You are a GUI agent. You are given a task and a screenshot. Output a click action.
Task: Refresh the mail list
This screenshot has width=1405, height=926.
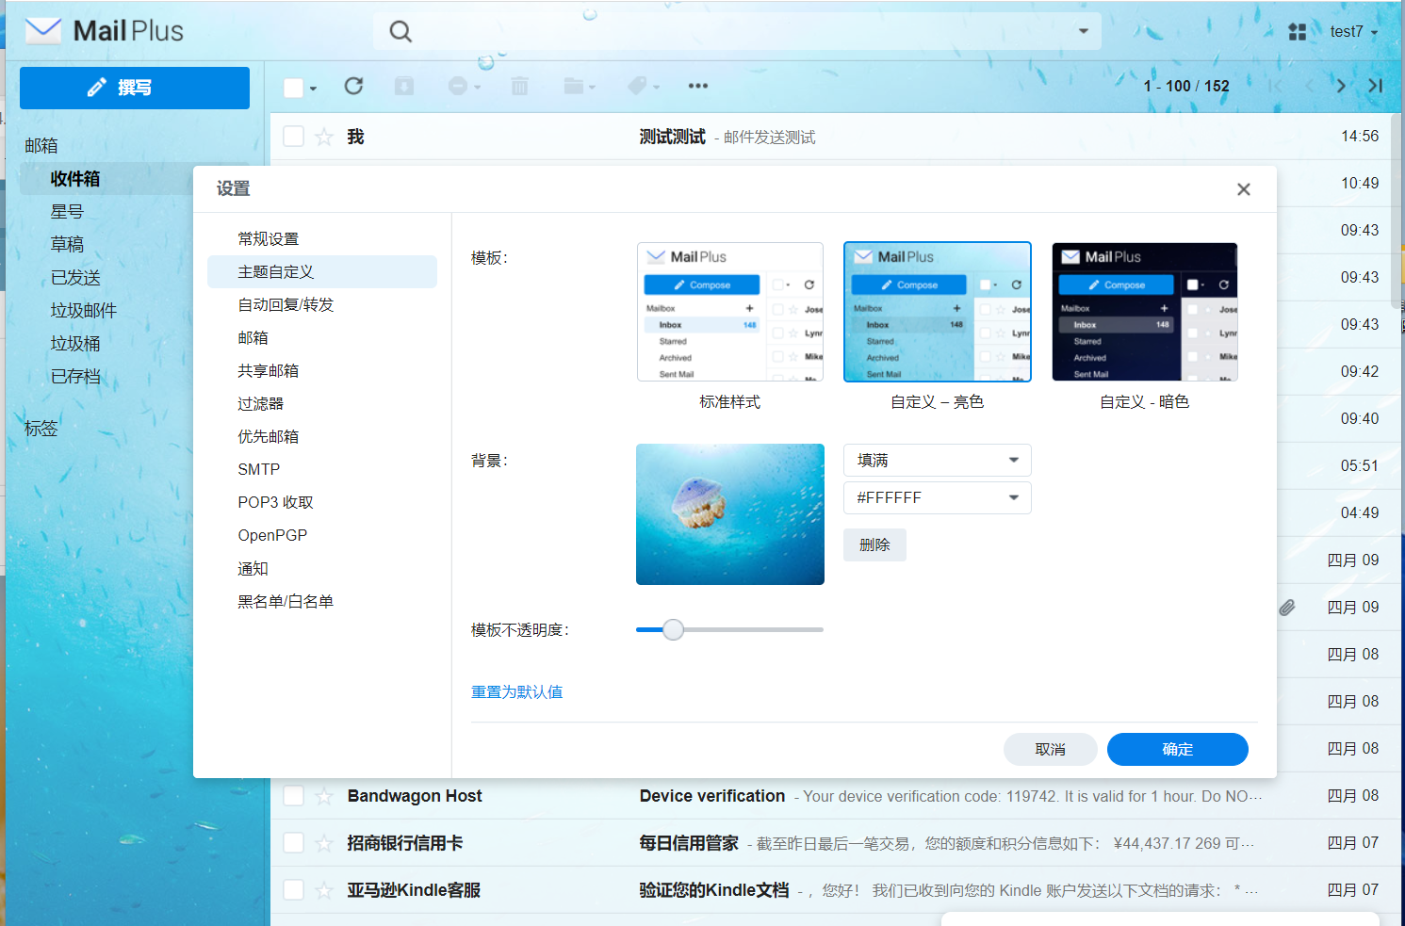click(x=353, y=87)
